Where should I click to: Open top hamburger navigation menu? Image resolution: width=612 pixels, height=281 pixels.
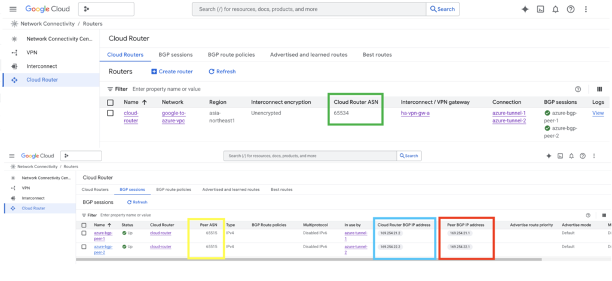(x=13, y=9)
